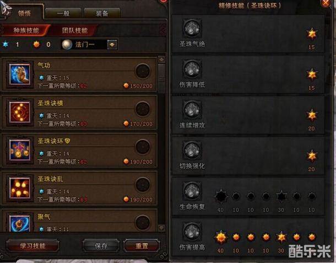Click the 连续增攻 refinement icon
Image resolution: width=336 pixels, height=263 pixels.
pos(192,110)
